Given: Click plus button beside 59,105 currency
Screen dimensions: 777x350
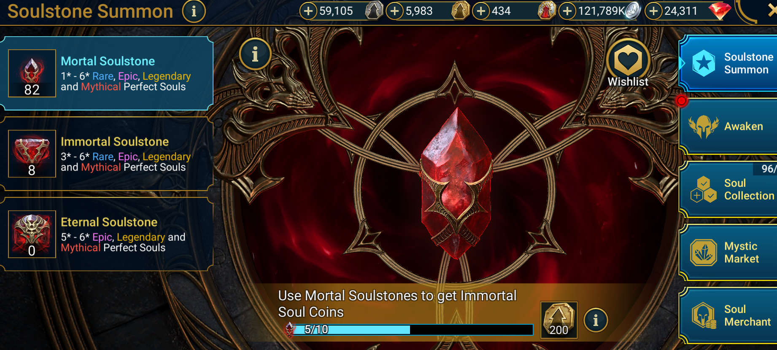Looking at the screenshot, I should 308,11.
